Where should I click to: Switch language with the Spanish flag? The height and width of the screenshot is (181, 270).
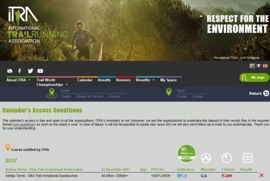point(265,66)
